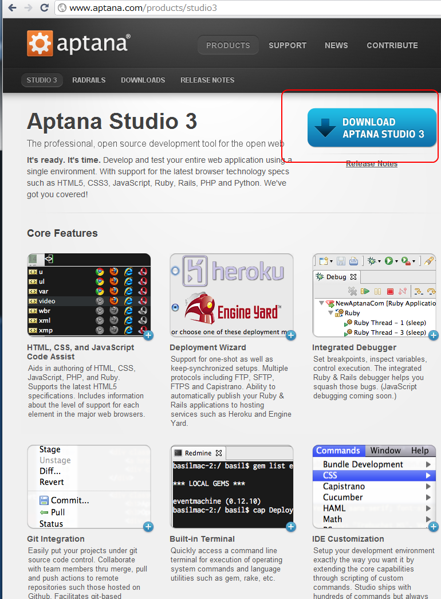Click the yellow pause icon in Debug toolbar

(377, 292)
